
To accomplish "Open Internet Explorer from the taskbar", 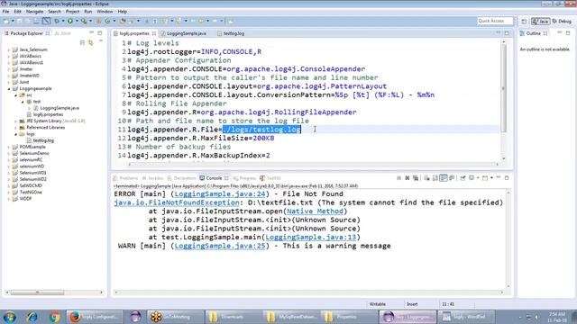I will coord(32,317).
